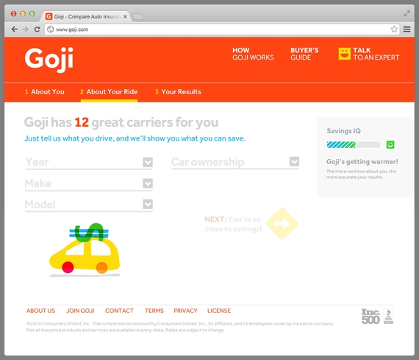Open the Privacy footer link
The image size is (419, 360).
pos(185,311)
